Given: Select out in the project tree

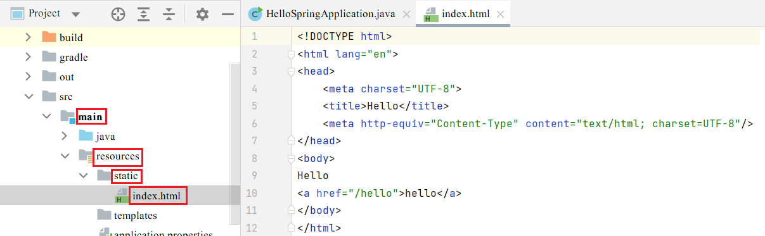Looking at the screenshot, I should 67,77.
